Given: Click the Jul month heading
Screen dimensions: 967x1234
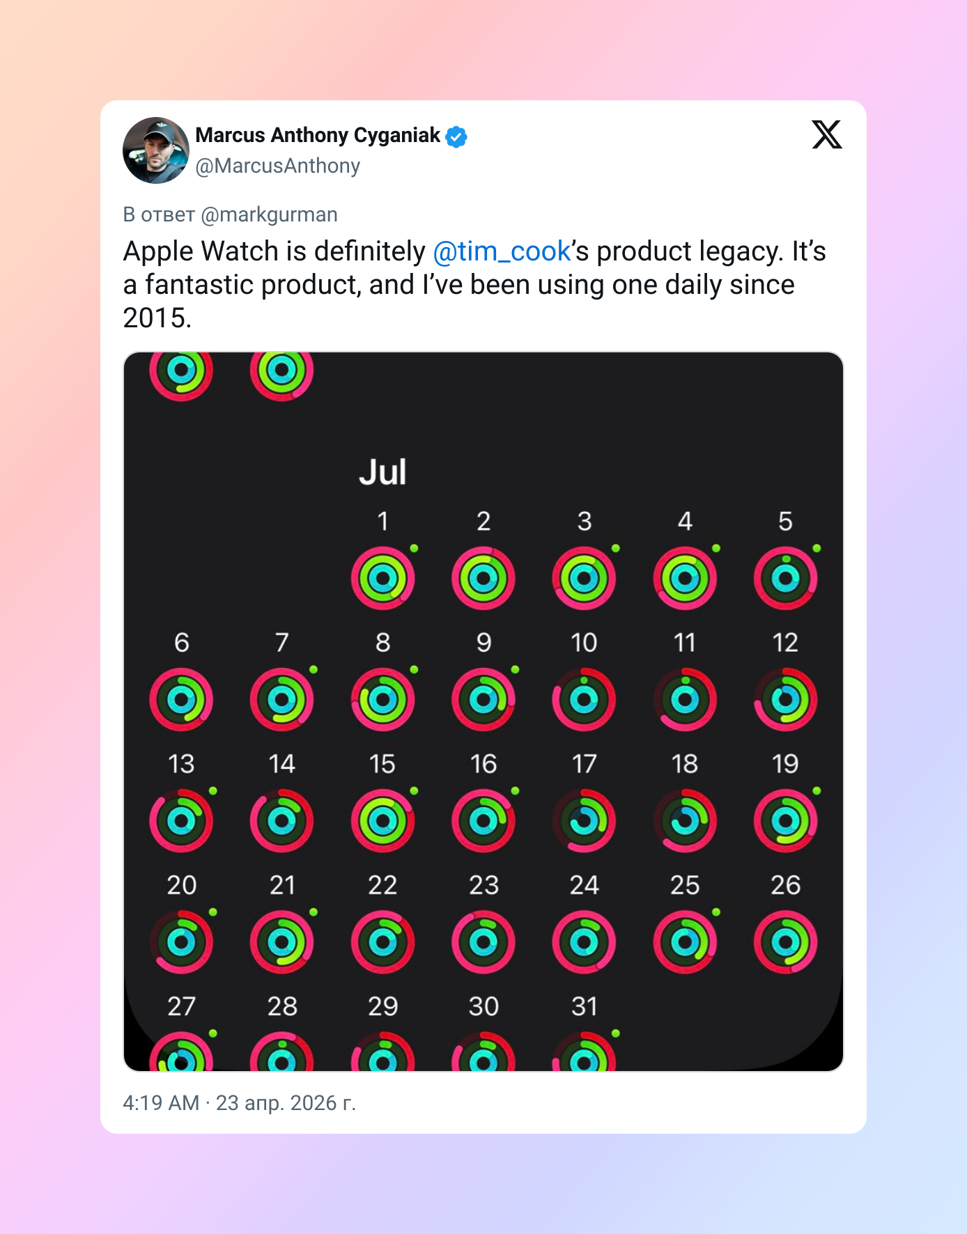Looking at the screenshot, I should tap(382, 472).
